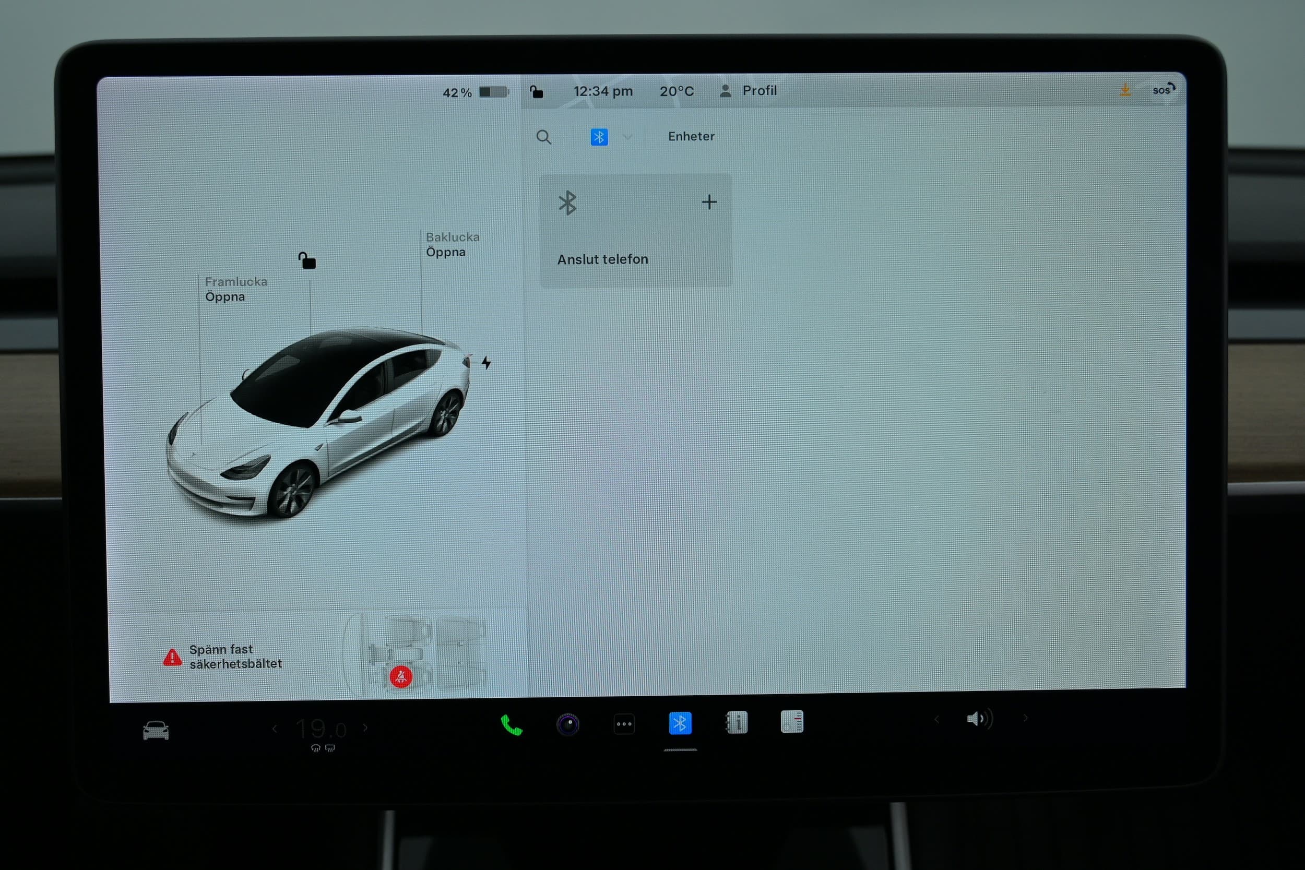
Task: Increase cabin temperature with right arrow
Action: pyautogui.click(x=365, y=728)
